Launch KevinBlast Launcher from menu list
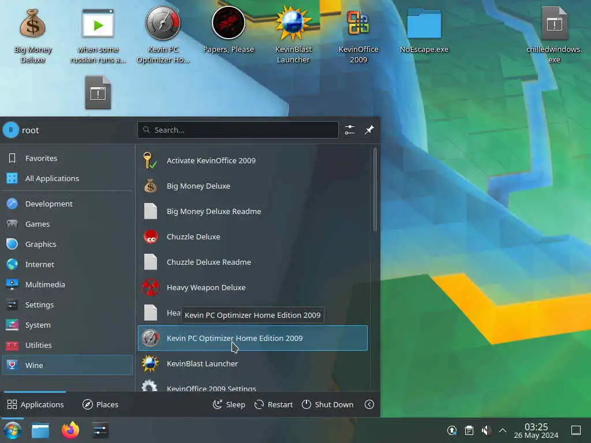The height and width of the screenshot is (443, 591). (253, 363)
